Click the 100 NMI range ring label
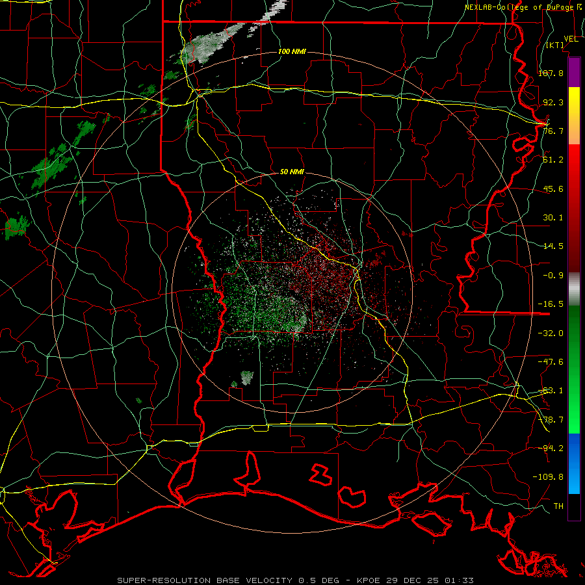Screen dimensions: 585x585 [292, 51]
